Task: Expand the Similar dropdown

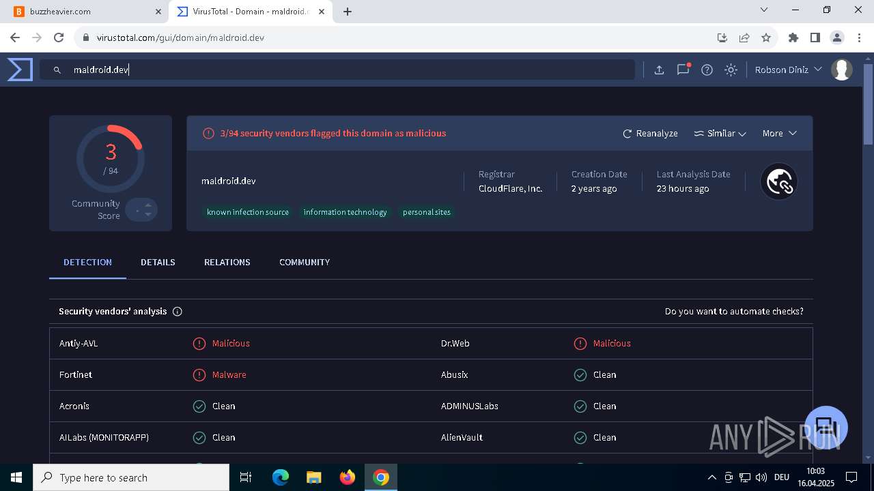Action: [720, 134]
